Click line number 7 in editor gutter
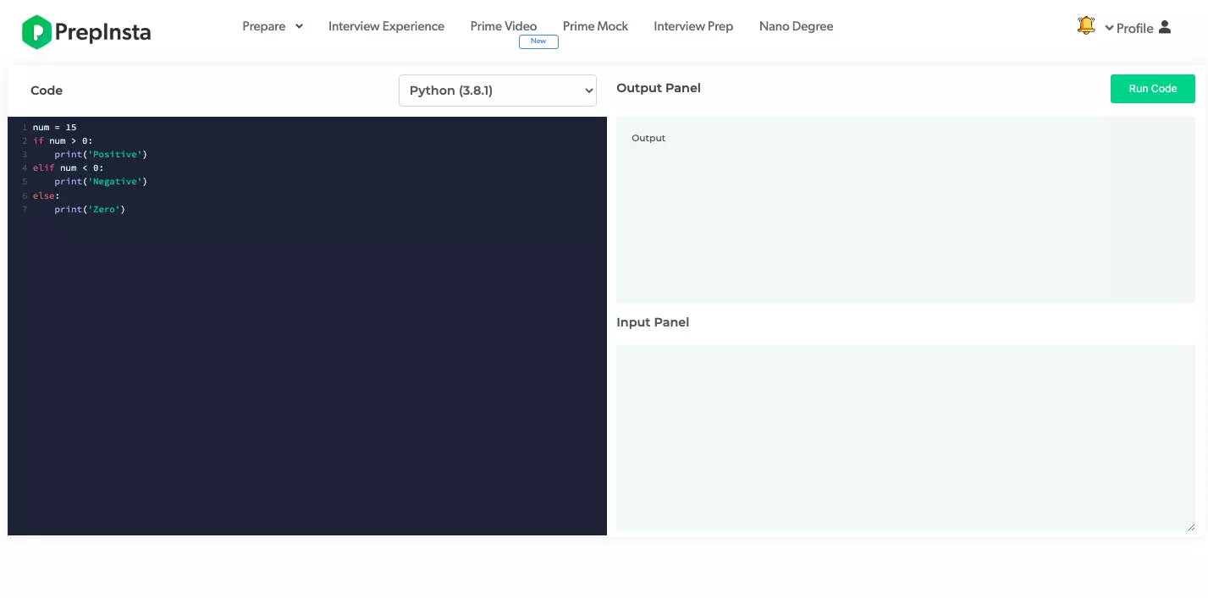Viewport: 1208px width, 598px height. tap(25, 210)
